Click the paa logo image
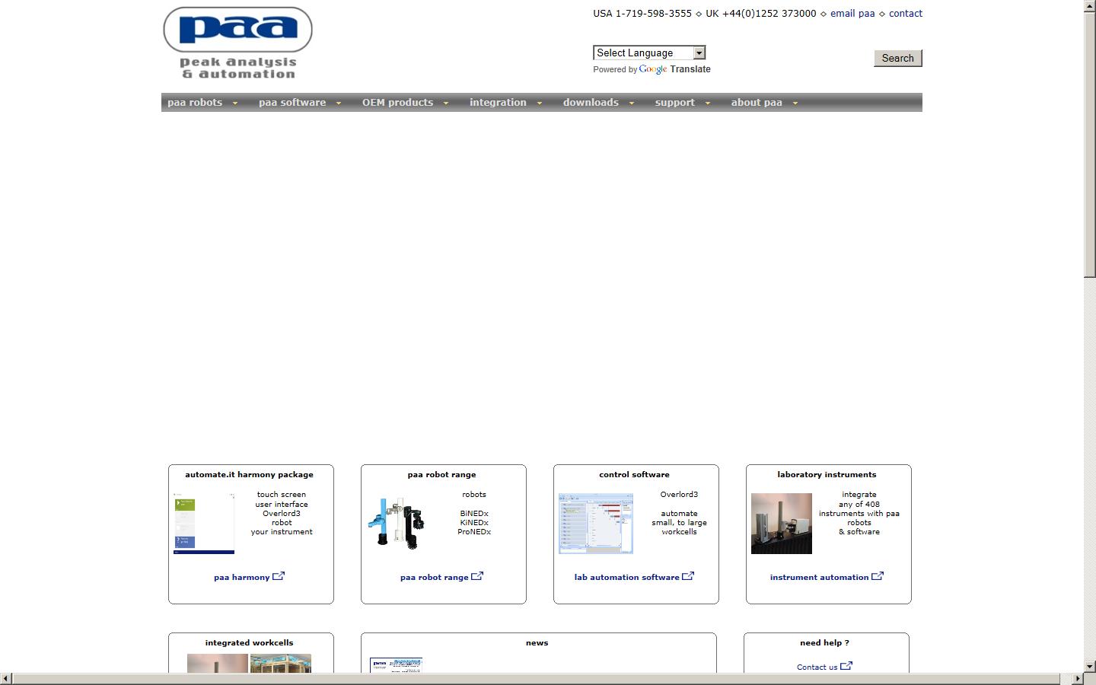The image size is (1096, 685). pos(237,43)
